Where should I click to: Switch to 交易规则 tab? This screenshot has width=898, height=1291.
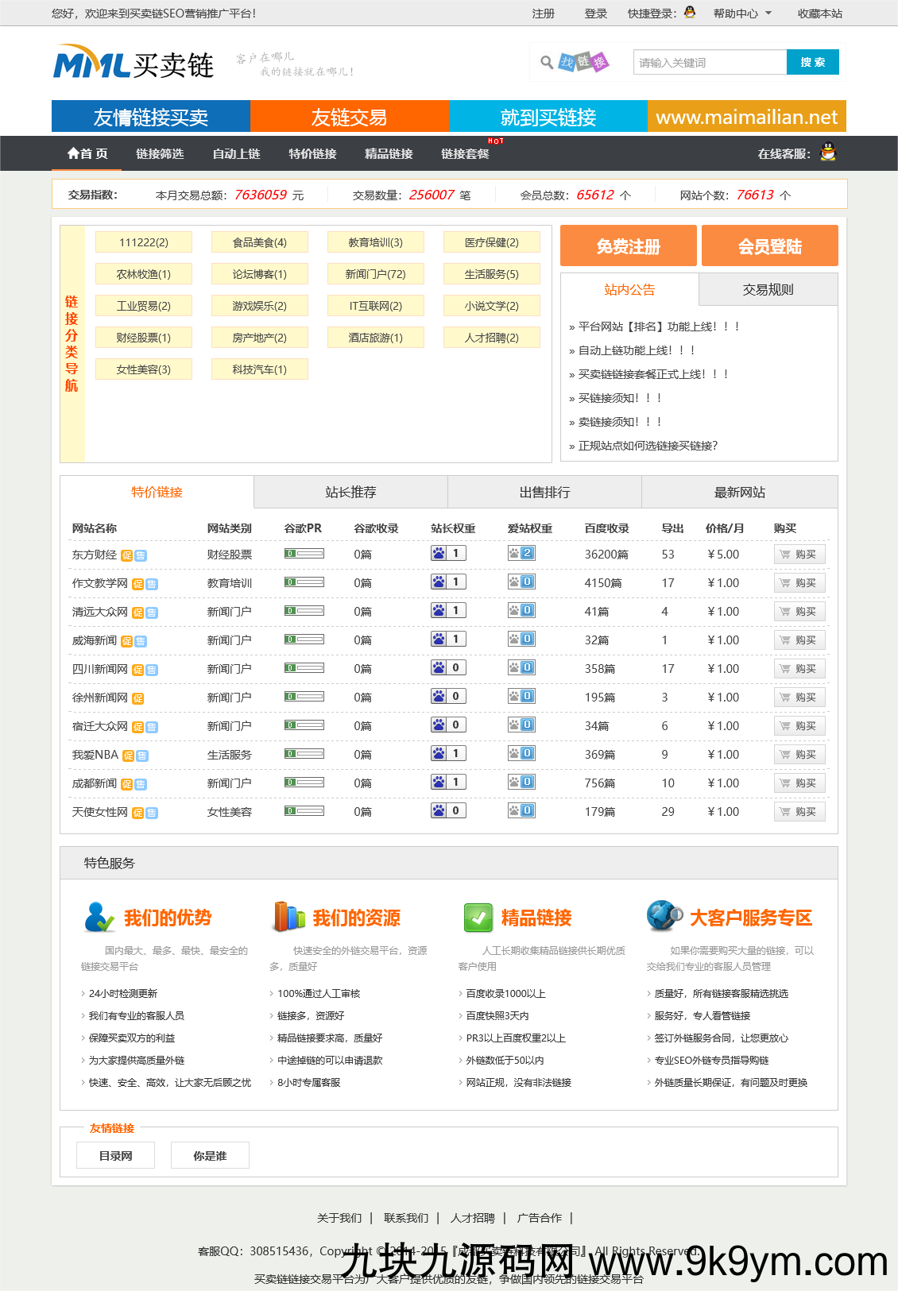click(768, 289)
